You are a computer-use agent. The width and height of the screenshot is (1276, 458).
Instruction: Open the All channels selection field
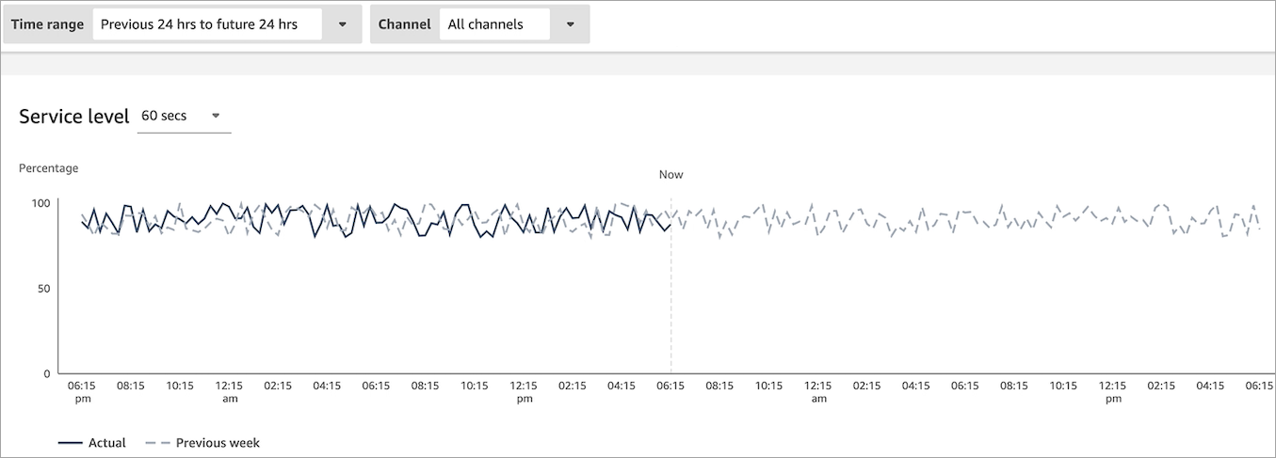pos(493,24)
